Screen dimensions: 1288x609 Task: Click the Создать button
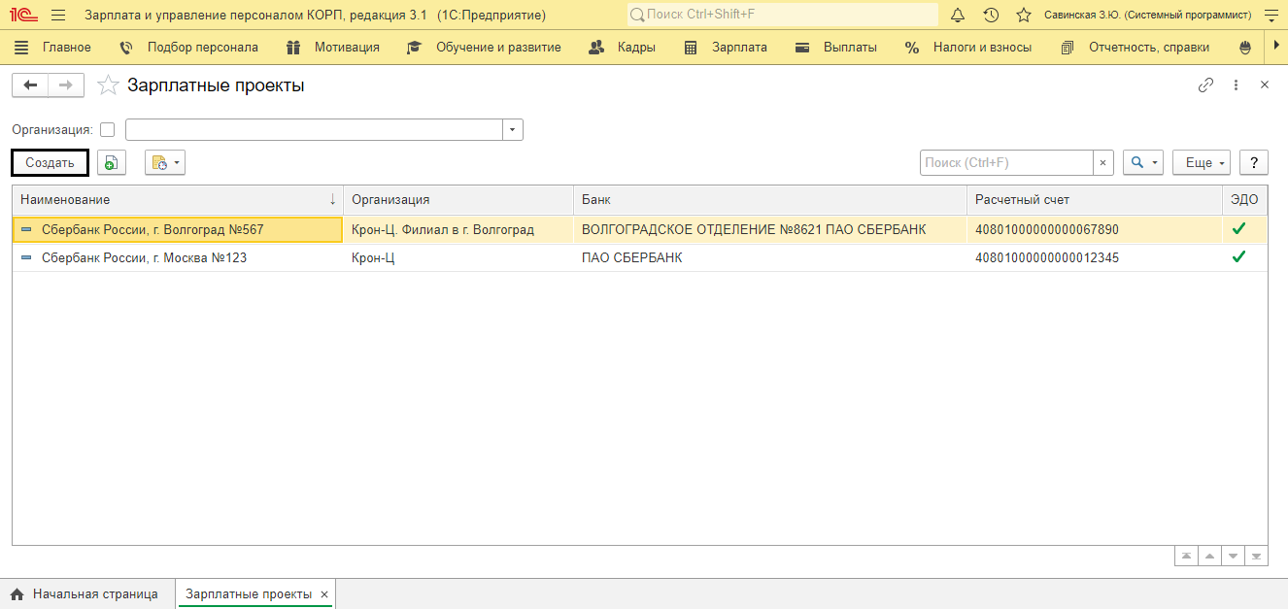tap(50, 163)
